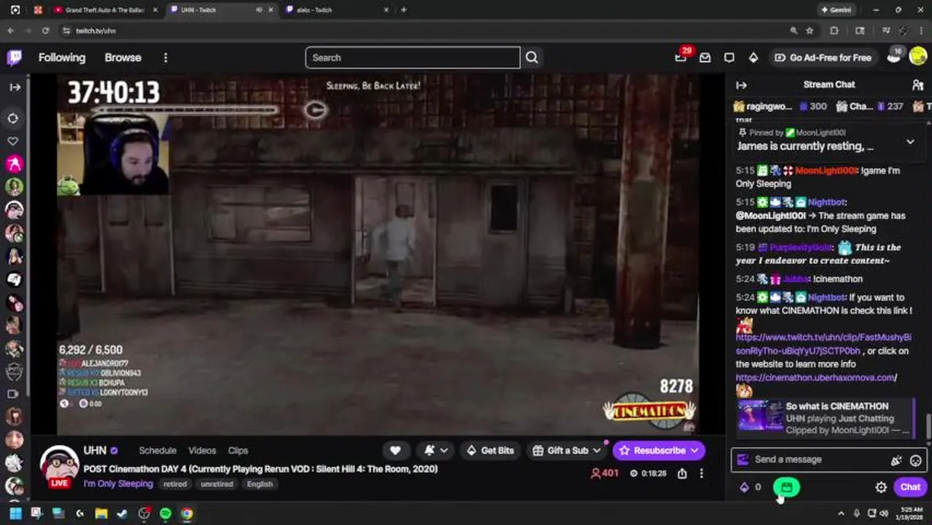Click the Get Bits button
The image size is (932, 525).
489,451
